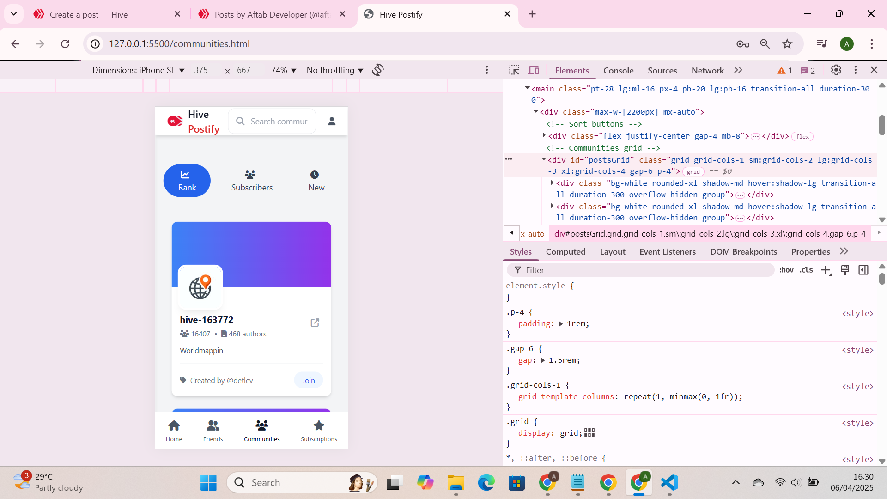Click the postsGrid breadcrumb element

click(710, 234)
